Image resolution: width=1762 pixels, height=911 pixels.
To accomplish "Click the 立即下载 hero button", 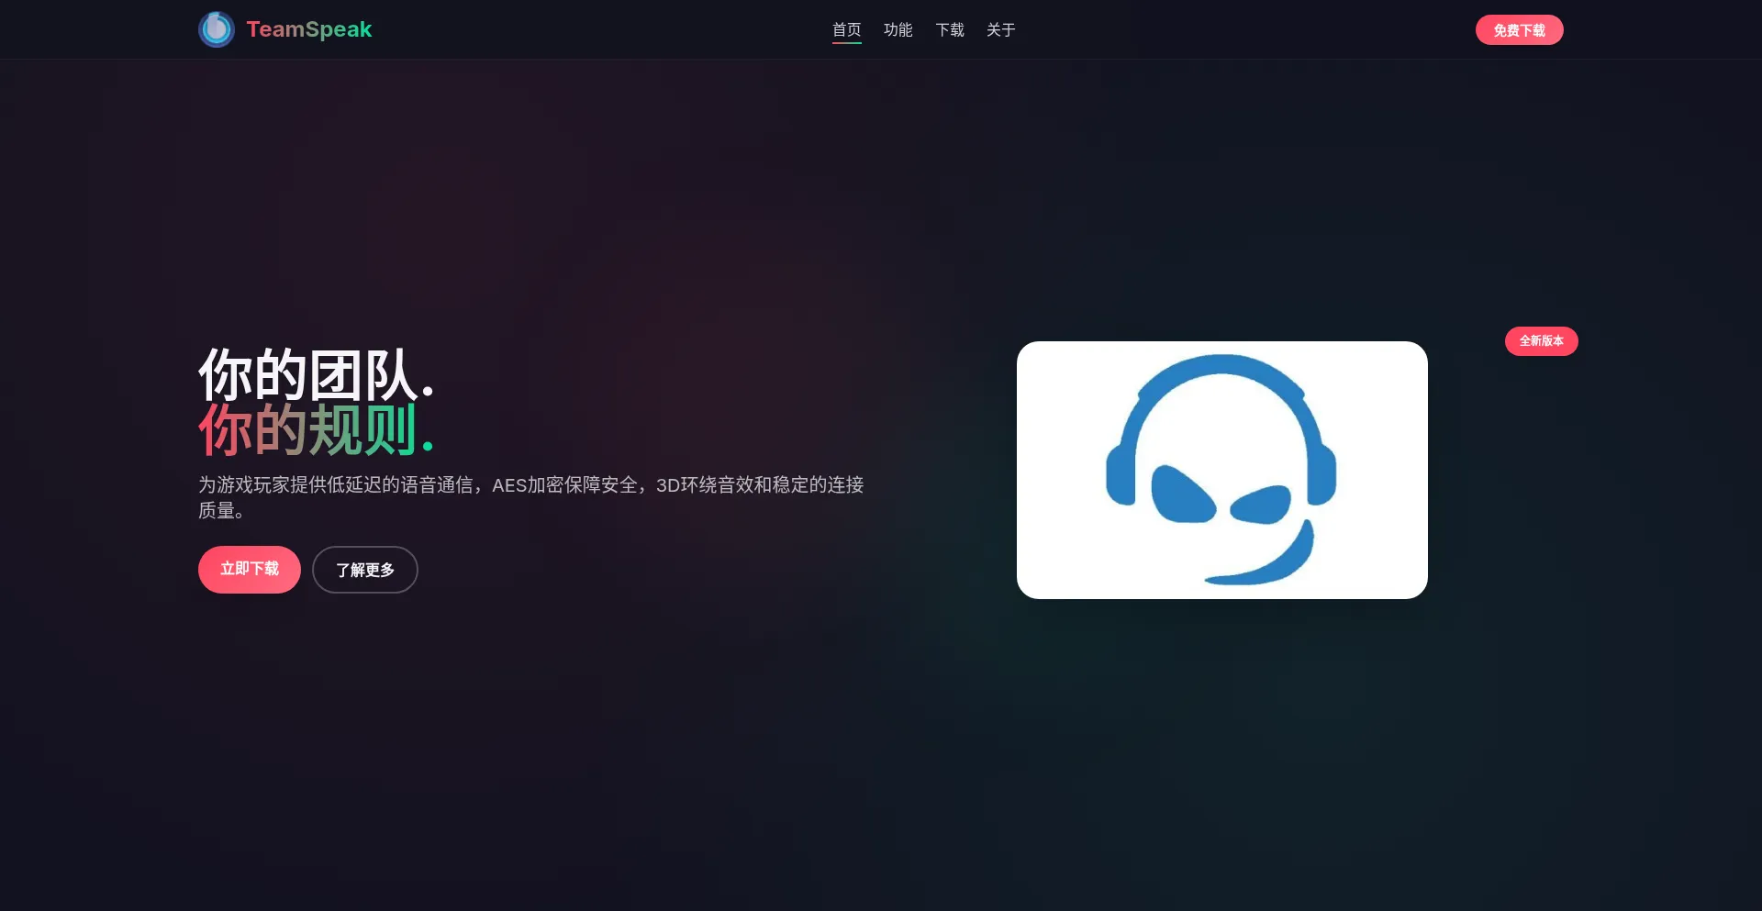I will coord(250,570).
